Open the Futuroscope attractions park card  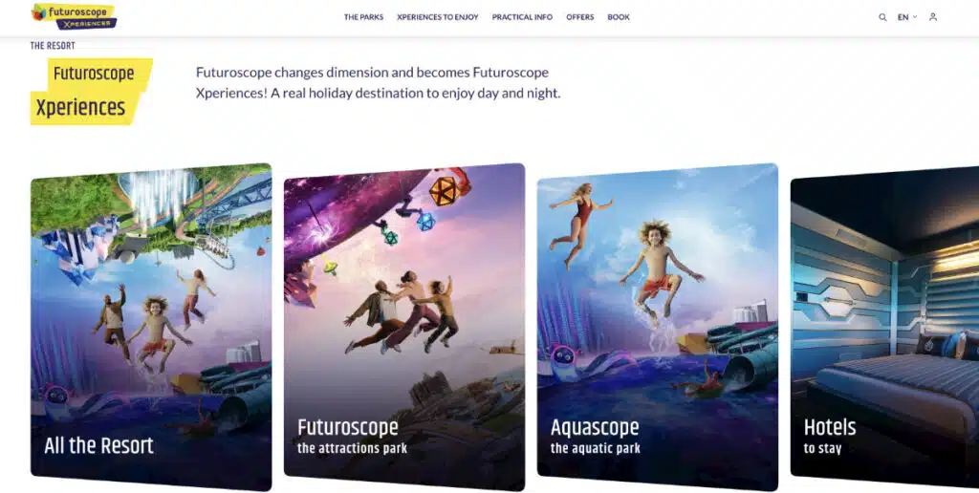pyautogui.click(x=404, y=327)
